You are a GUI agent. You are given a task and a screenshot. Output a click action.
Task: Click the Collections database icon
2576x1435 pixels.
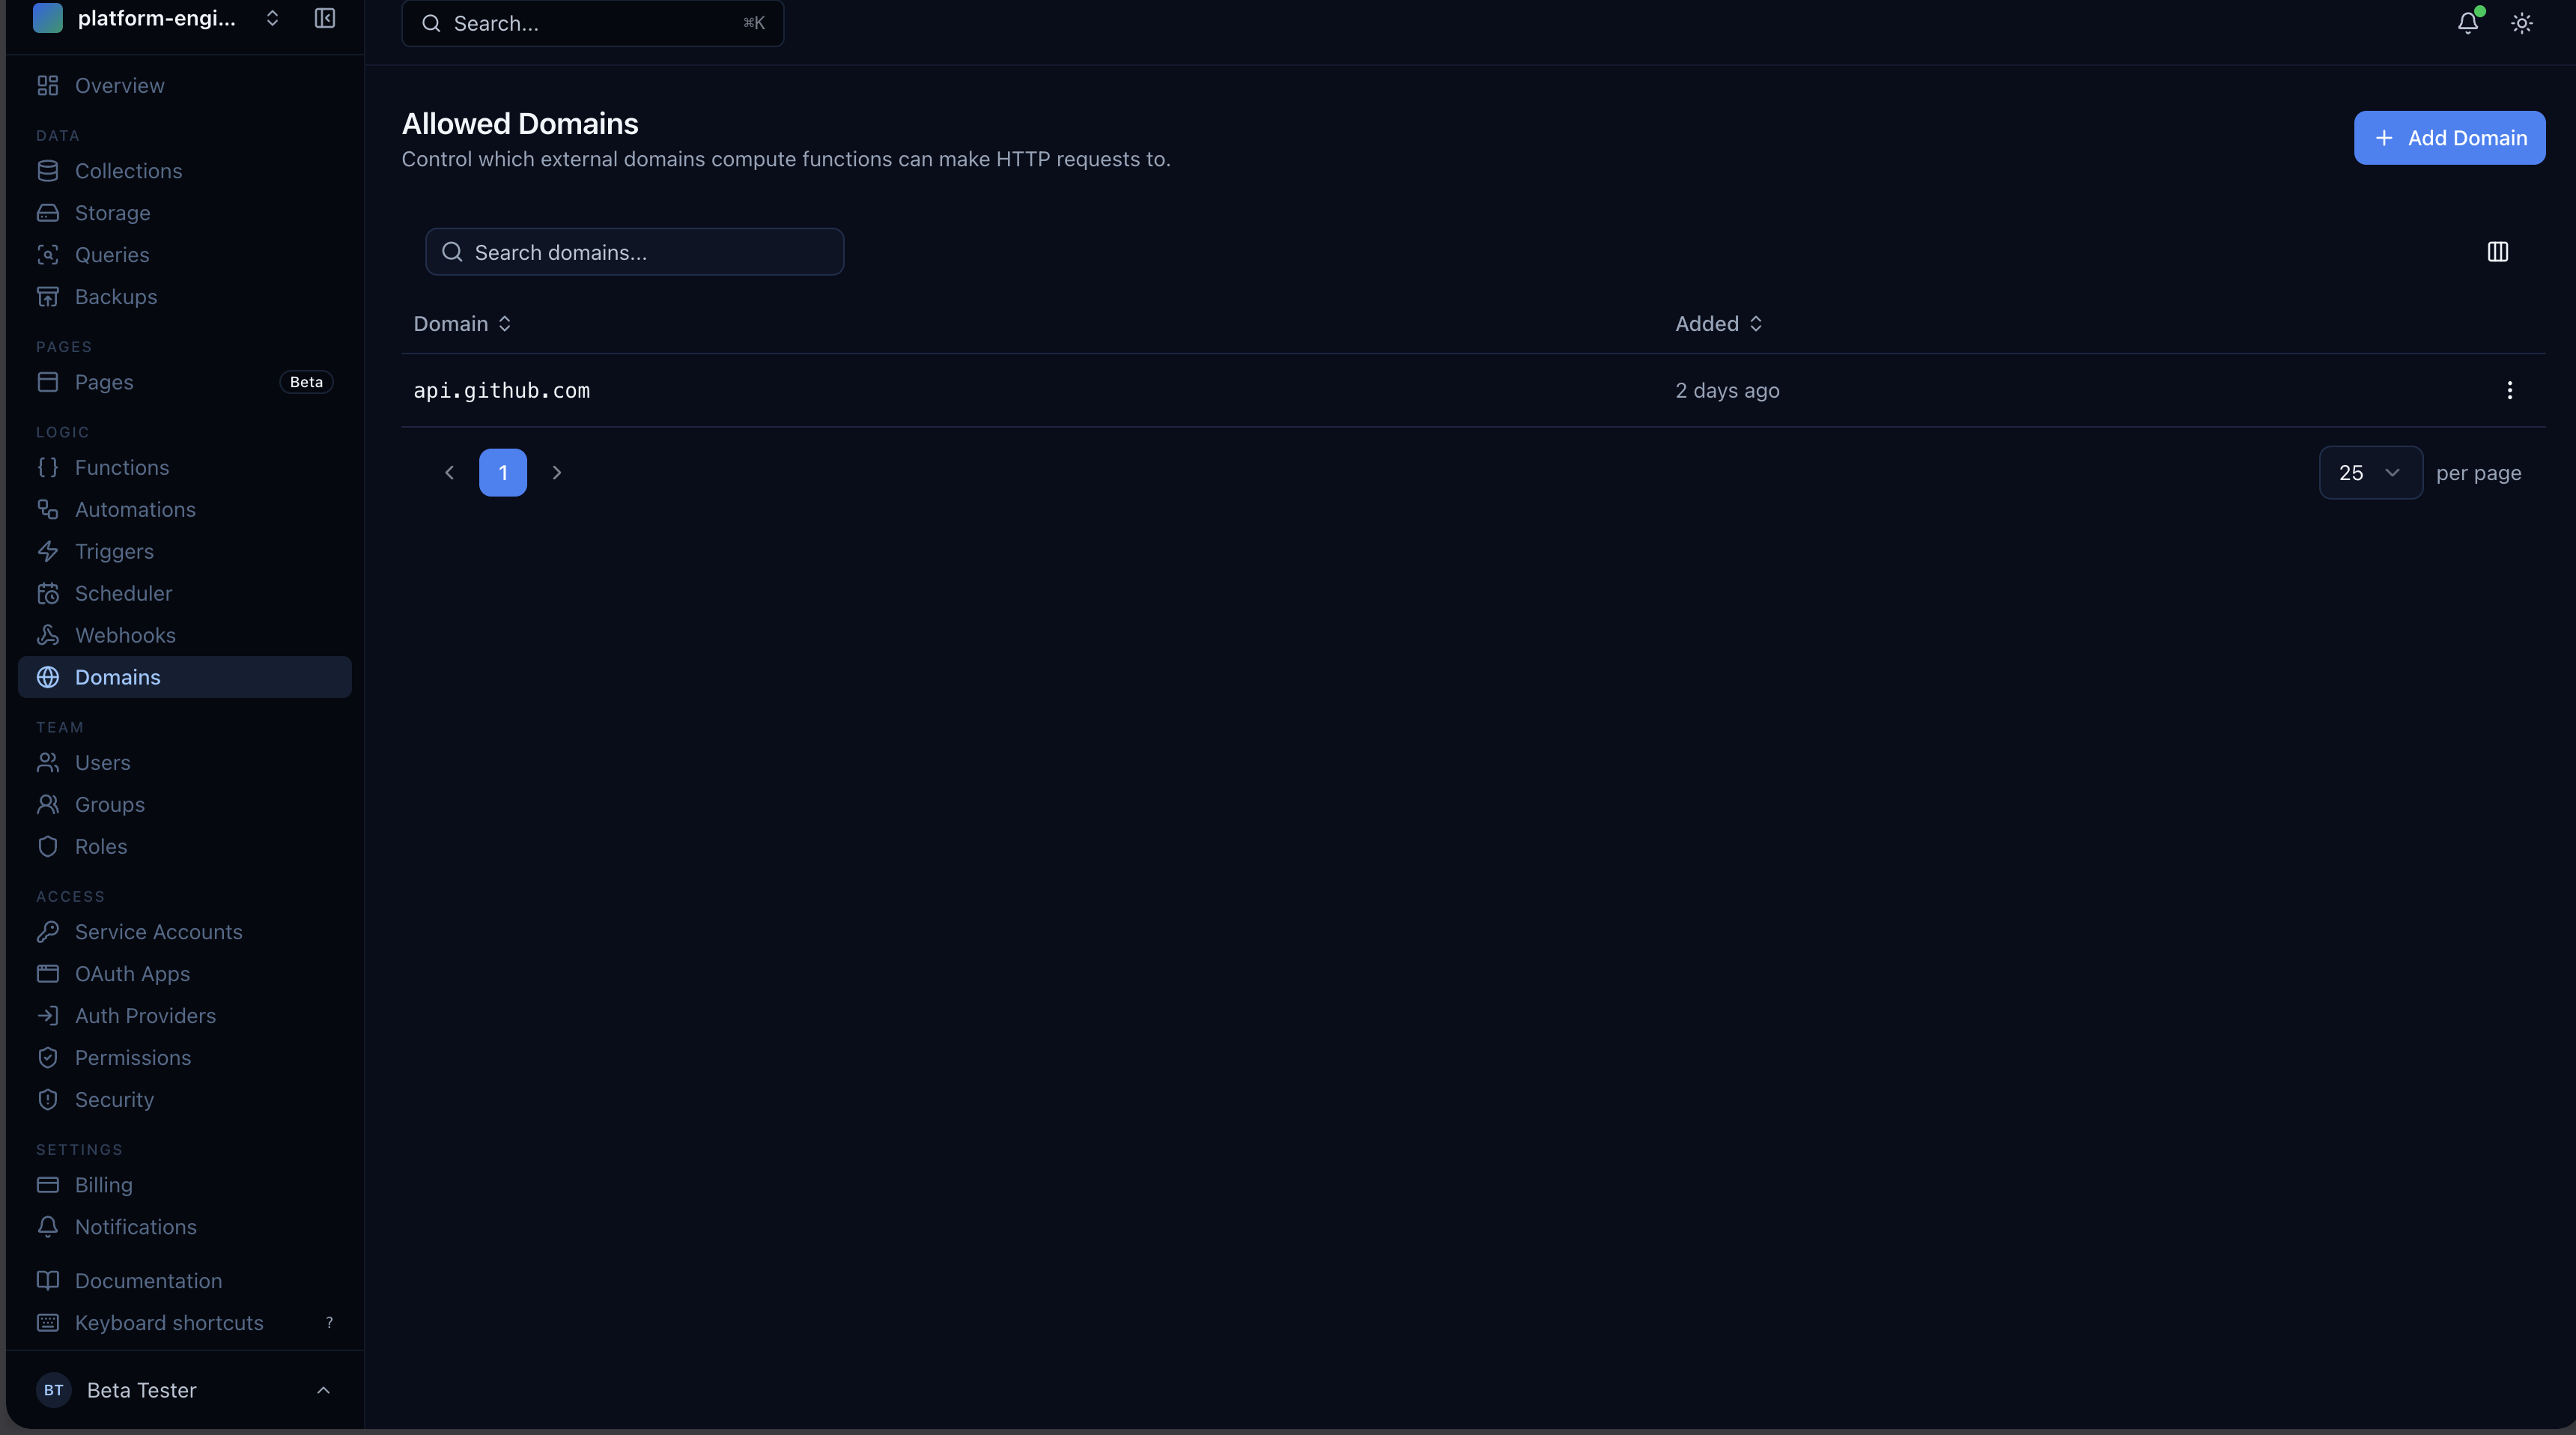point(48,171)
